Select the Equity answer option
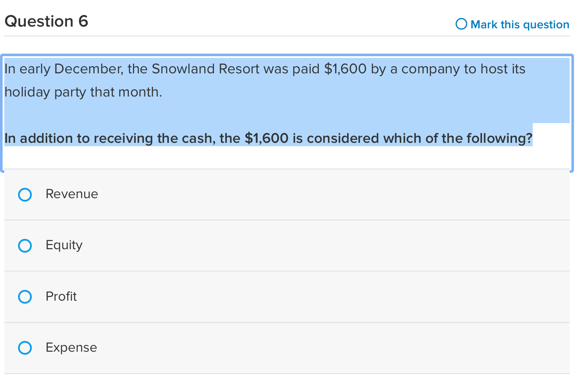 point(25,245)
